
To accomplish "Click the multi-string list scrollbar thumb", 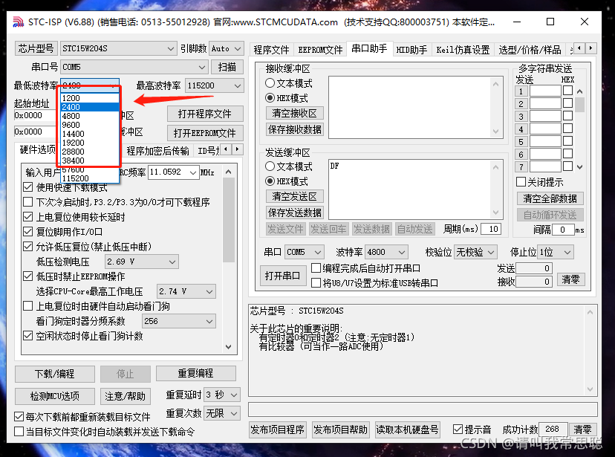I will point(579,105).
